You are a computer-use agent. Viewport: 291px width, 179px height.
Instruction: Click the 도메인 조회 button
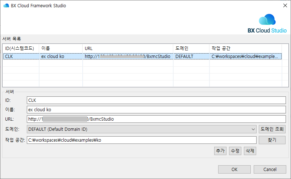point(272,129)
